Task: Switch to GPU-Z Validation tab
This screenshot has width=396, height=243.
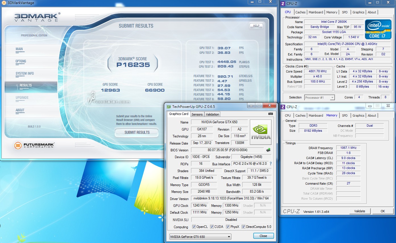Action: [x=212, y=114]
